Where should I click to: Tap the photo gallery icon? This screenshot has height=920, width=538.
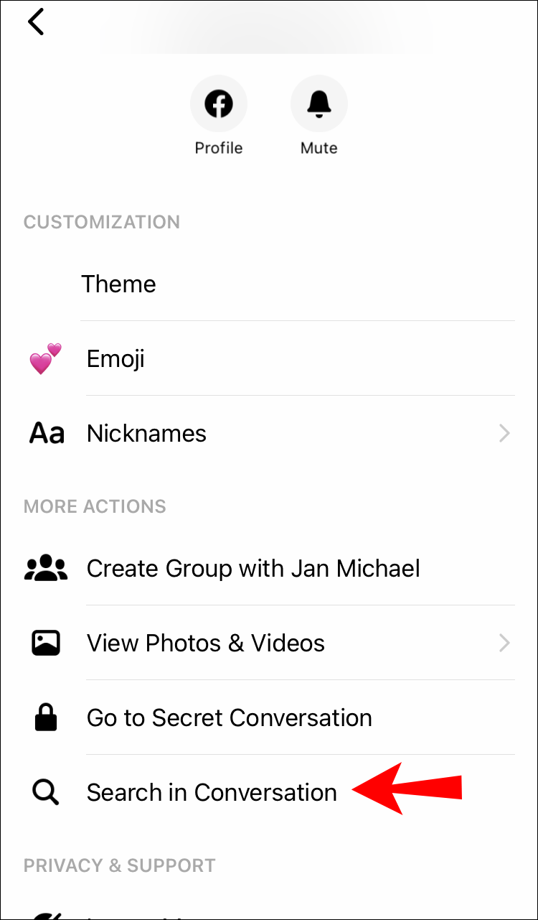click(x=46, y=643)
